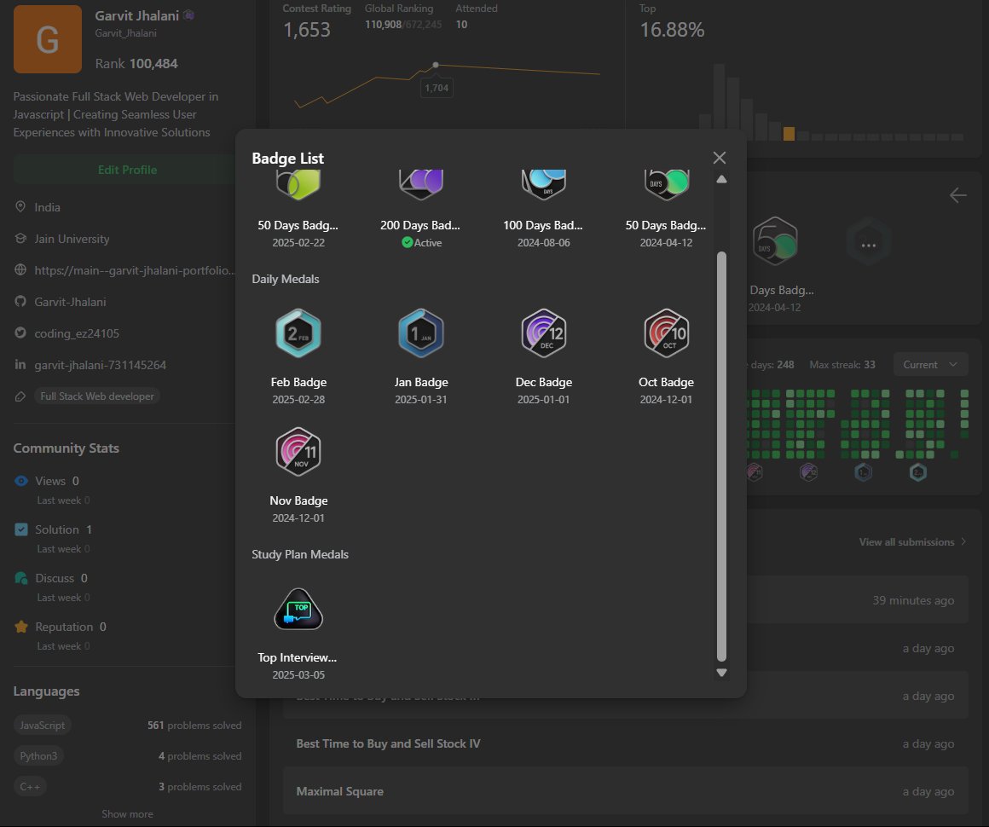Click the Garvit_Jhalani username text
This screenshot has width=989, height=827.
click(125, 32)
